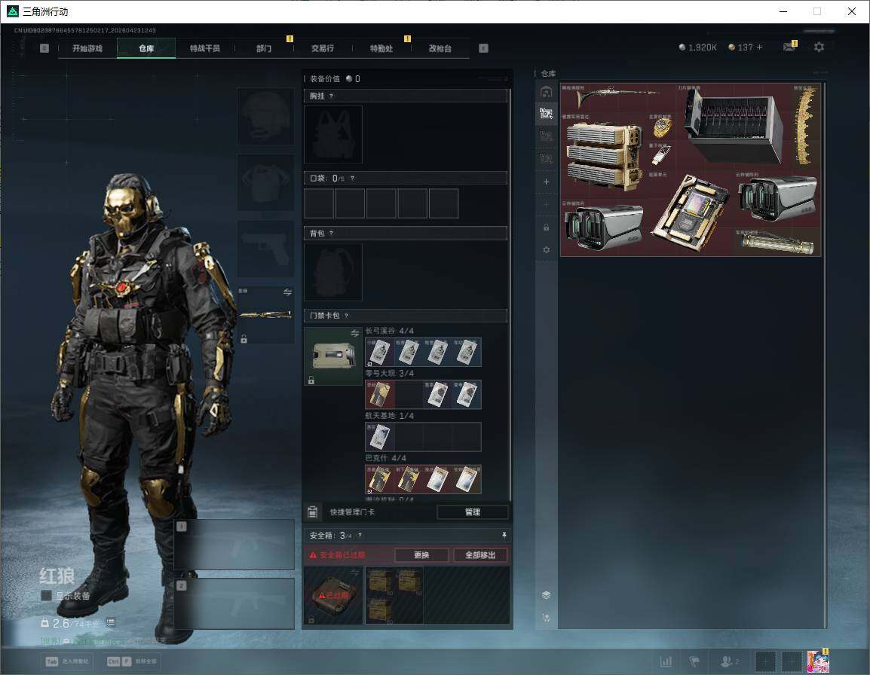Select the long musket item in warehouse
This screenshot has width=870, height=675.
(x=618, y=98)
